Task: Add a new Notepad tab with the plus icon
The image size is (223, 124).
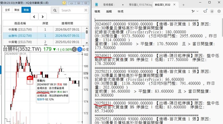Action: [x=184, y=5]
